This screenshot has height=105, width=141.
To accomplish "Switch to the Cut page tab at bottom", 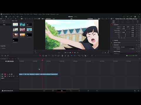I will click(53, 91).
